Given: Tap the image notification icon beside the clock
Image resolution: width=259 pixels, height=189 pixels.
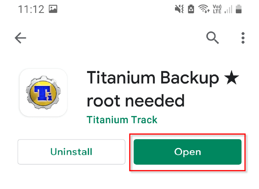Looking at the screenshot, I should [53, 9].
